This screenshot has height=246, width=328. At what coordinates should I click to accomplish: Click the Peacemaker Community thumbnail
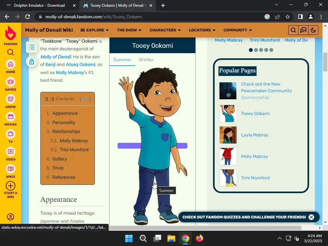pyautogui.click(x=228, y=91)
